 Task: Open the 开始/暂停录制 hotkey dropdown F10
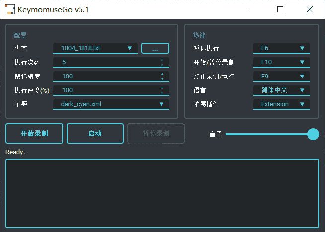pyautogui.click(x=282, y=62)
